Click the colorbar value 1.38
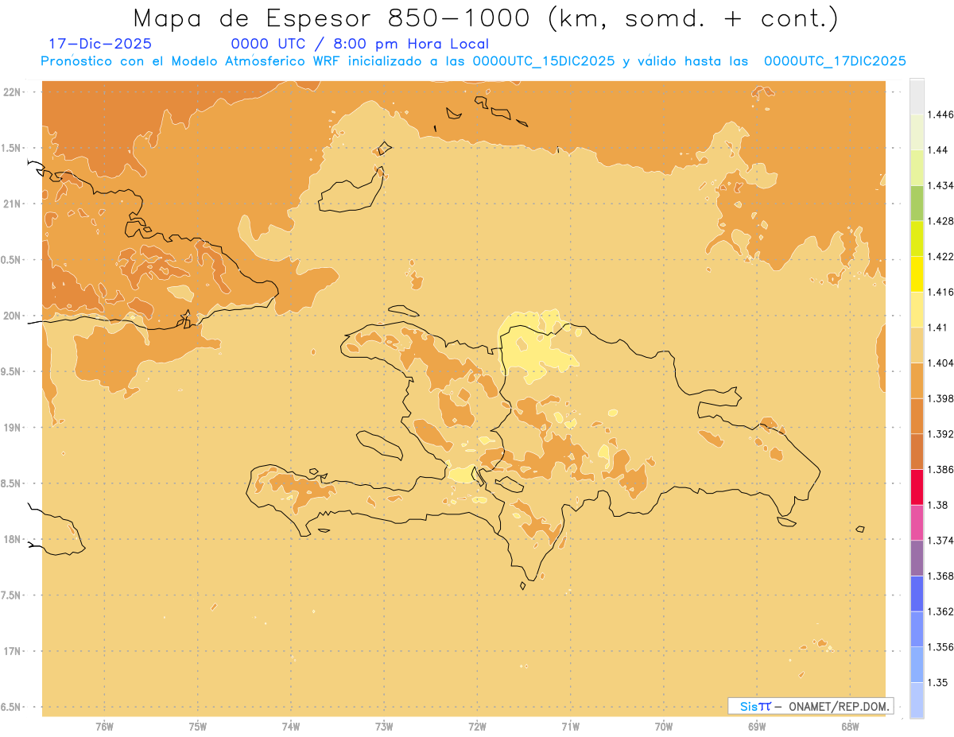This screenshot has height=737, width=954. tap(938, 505)
